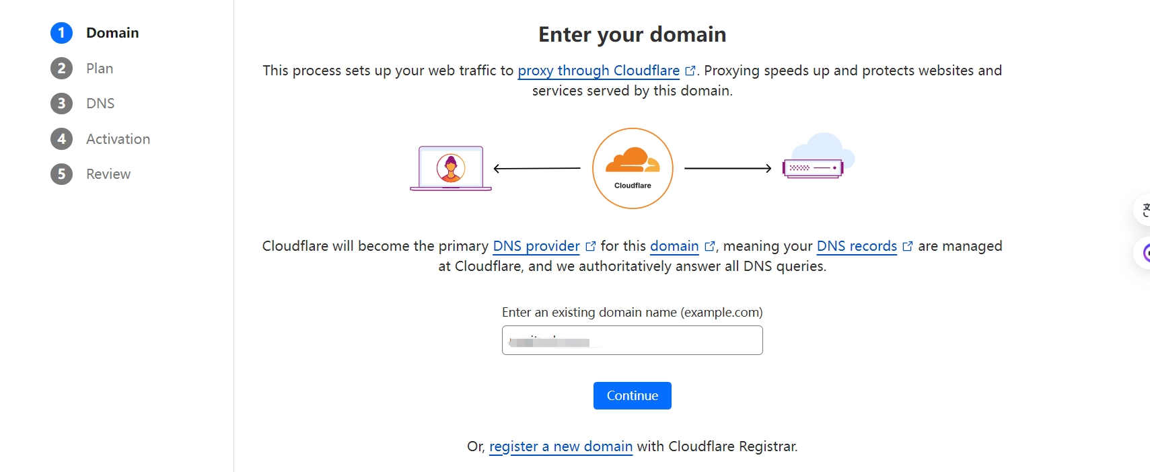Click the step 1 numbered circle icon
The width and height of the screenshot is (1150, 472).
(x=61, y=33)
